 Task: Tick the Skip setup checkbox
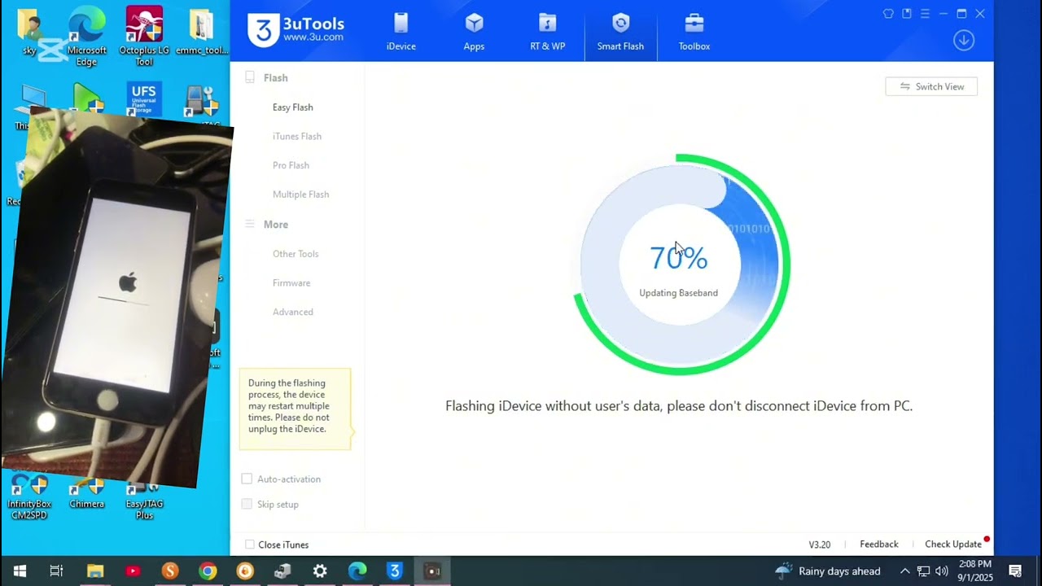[247, 505]
